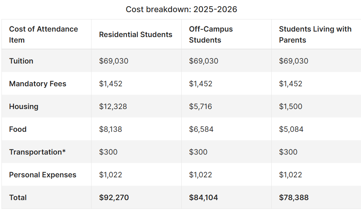Select the residential food cost $8,138

(110, 129)
